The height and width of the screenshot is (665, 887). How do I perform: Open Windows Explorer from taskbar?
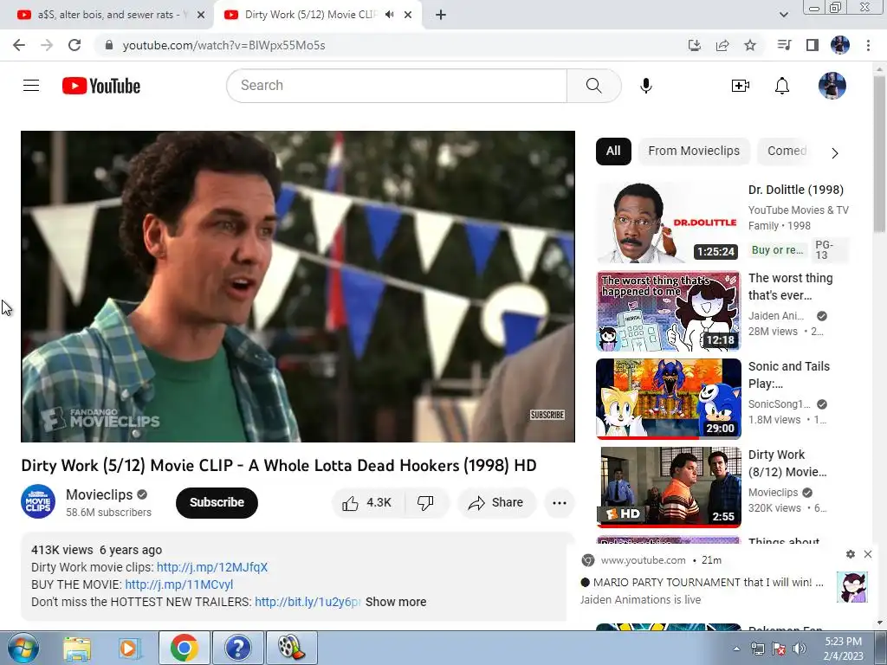tap(77, 648)
